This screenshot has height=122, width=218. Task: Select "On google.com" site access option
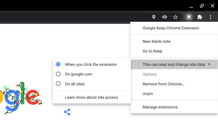[x=92, y=74]
